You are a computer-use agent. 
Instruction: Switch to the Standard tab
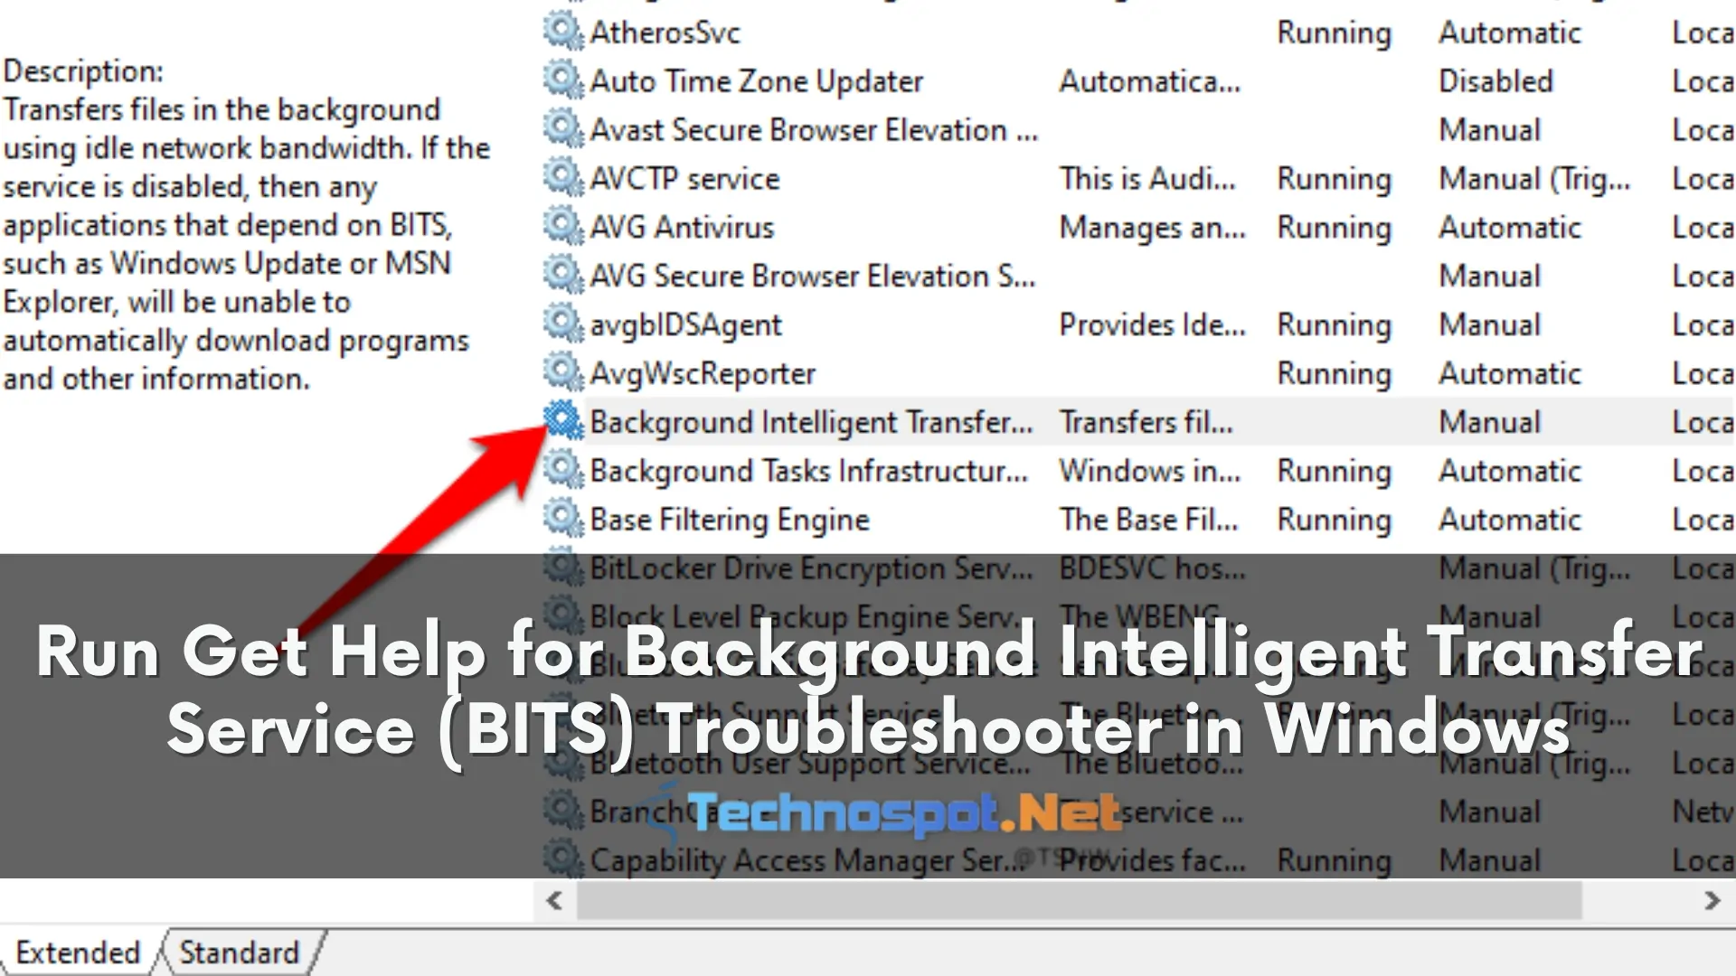tap(240, 953)
